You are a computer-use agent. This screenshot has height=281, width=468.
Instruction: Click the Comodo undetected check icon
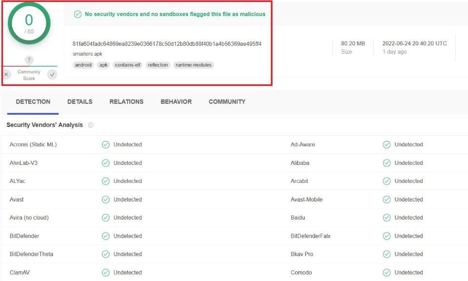(x=387, y=272)
